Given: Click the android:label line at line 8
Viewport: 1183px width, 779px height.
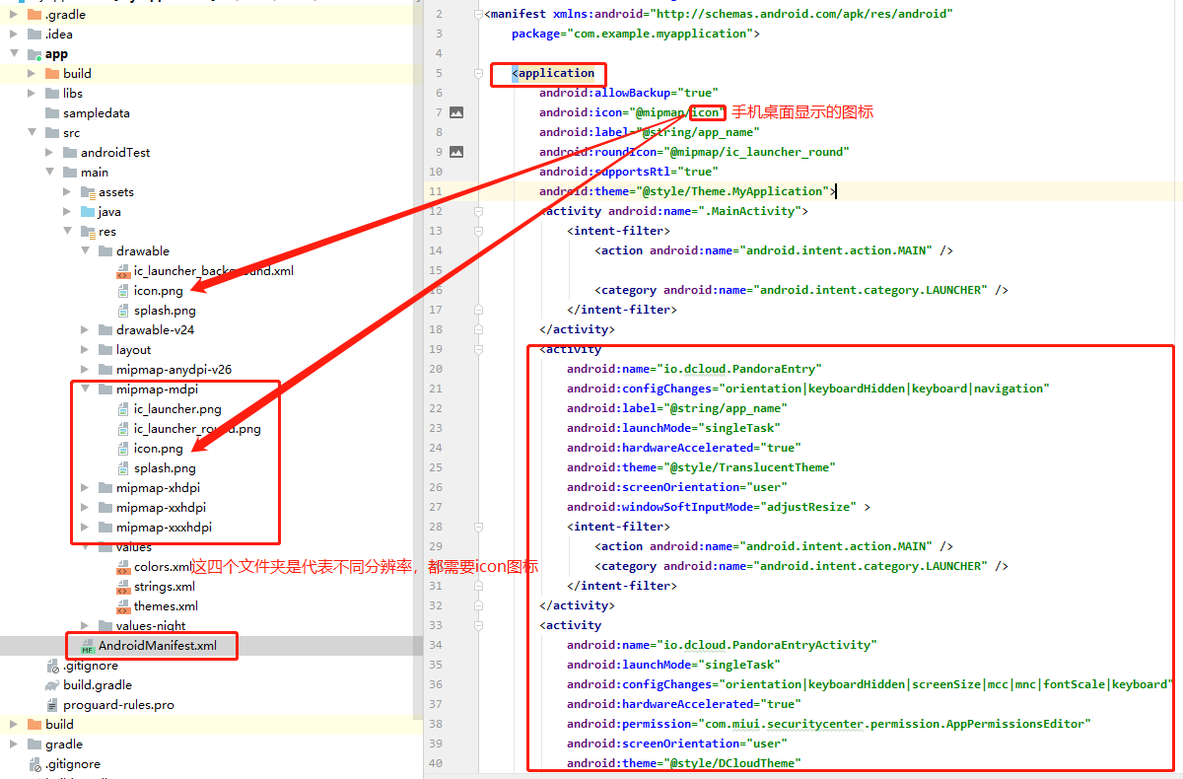Looking at the screenshot, I should (x=649, y=132).
